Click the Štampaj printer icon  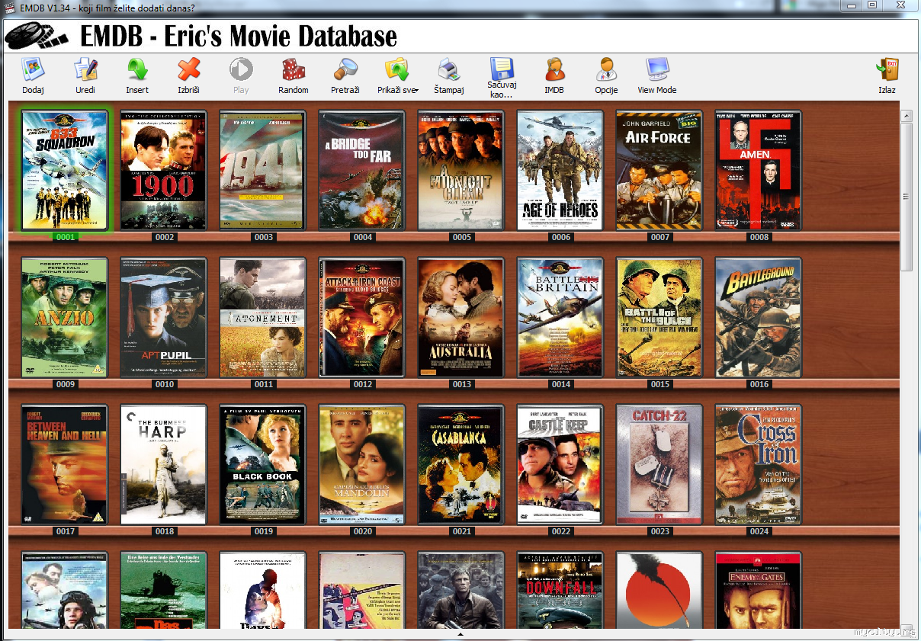[x=449, y=69]
